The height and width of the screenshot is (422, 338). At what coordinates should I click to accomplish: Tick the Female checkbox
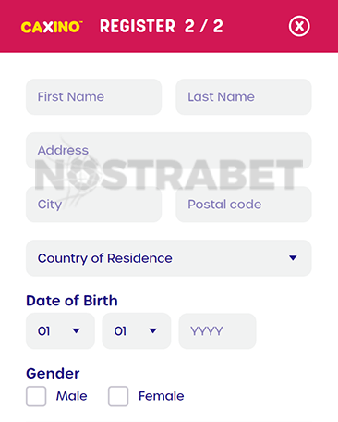[118, 396]
